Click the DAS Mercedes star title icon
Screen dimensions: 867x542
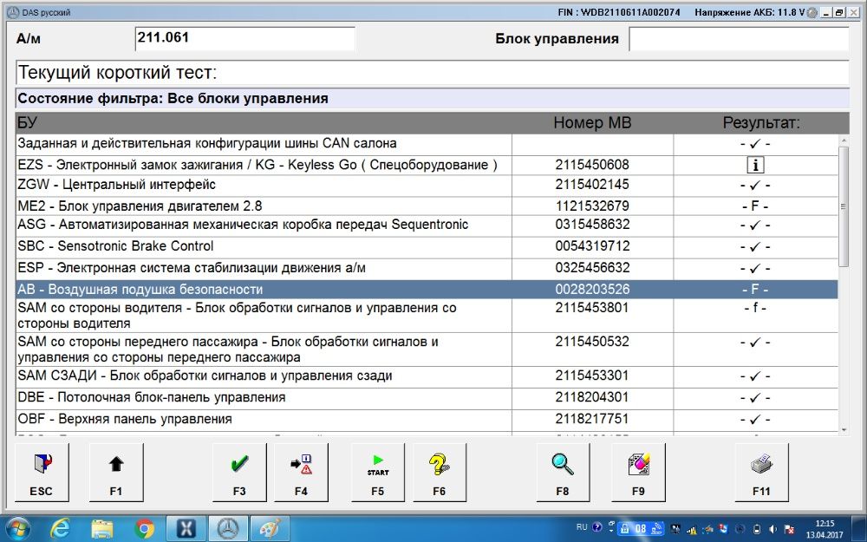(x=13, y=12)
